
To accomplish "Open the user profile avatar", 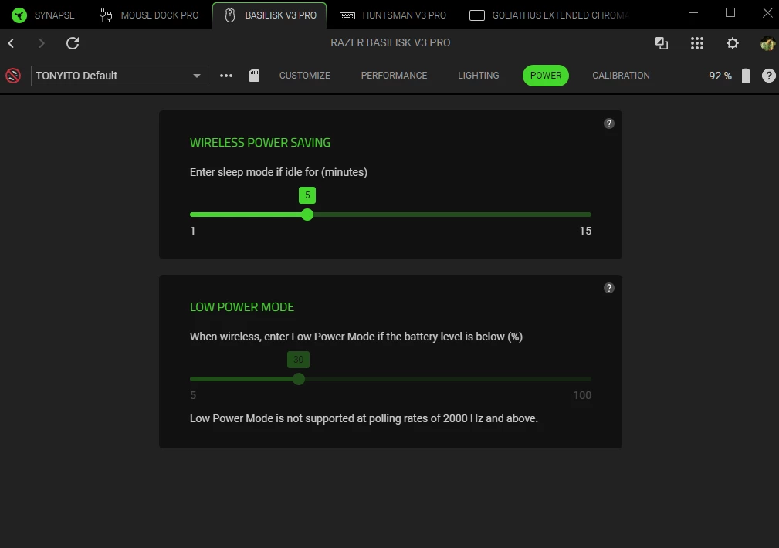I will pyautogui.click(x=767, y=43).
